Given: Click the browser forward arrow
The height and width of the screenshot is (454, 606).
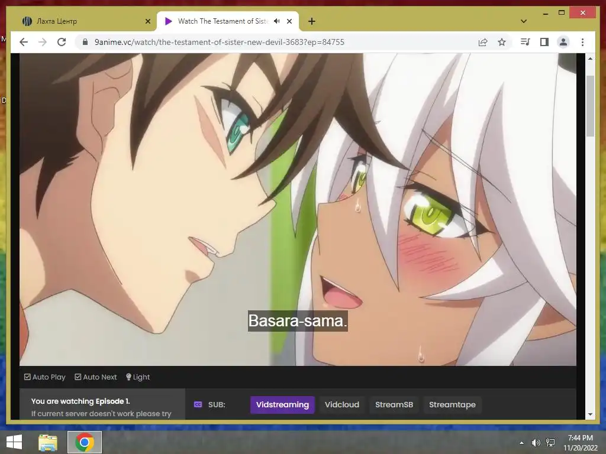Looking at the screenshot, I should (43, 42).
